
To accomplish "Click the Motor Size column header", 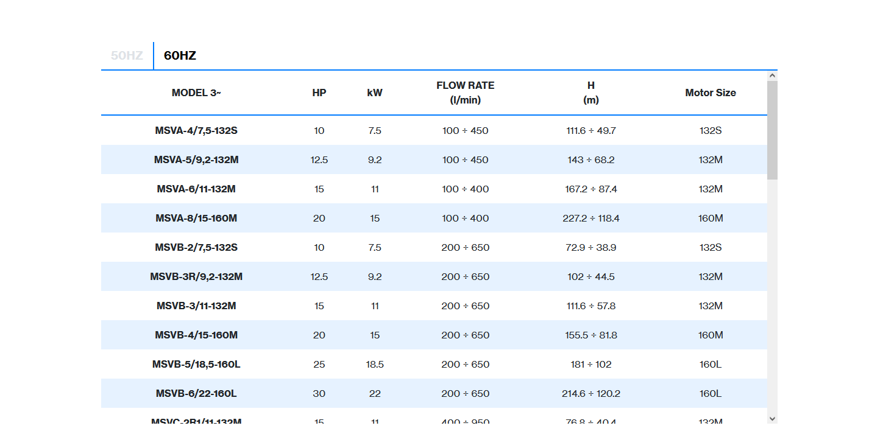I will 710,93.
